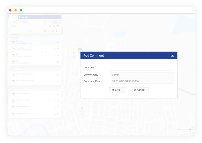Select the Comment By field showing admin
This screenshot has width=202, height=143.
pyautogui.click(x=142, y=75)
